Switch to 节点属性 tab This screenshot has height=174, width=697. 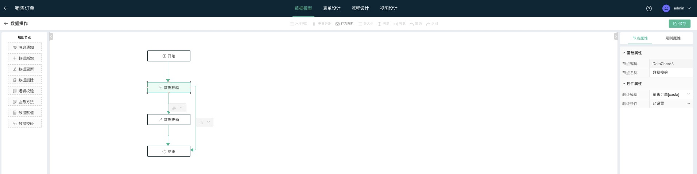click(640, 38)
